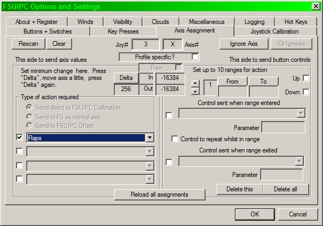
Task: Click the range number 1 box
Action: [210, 87]
